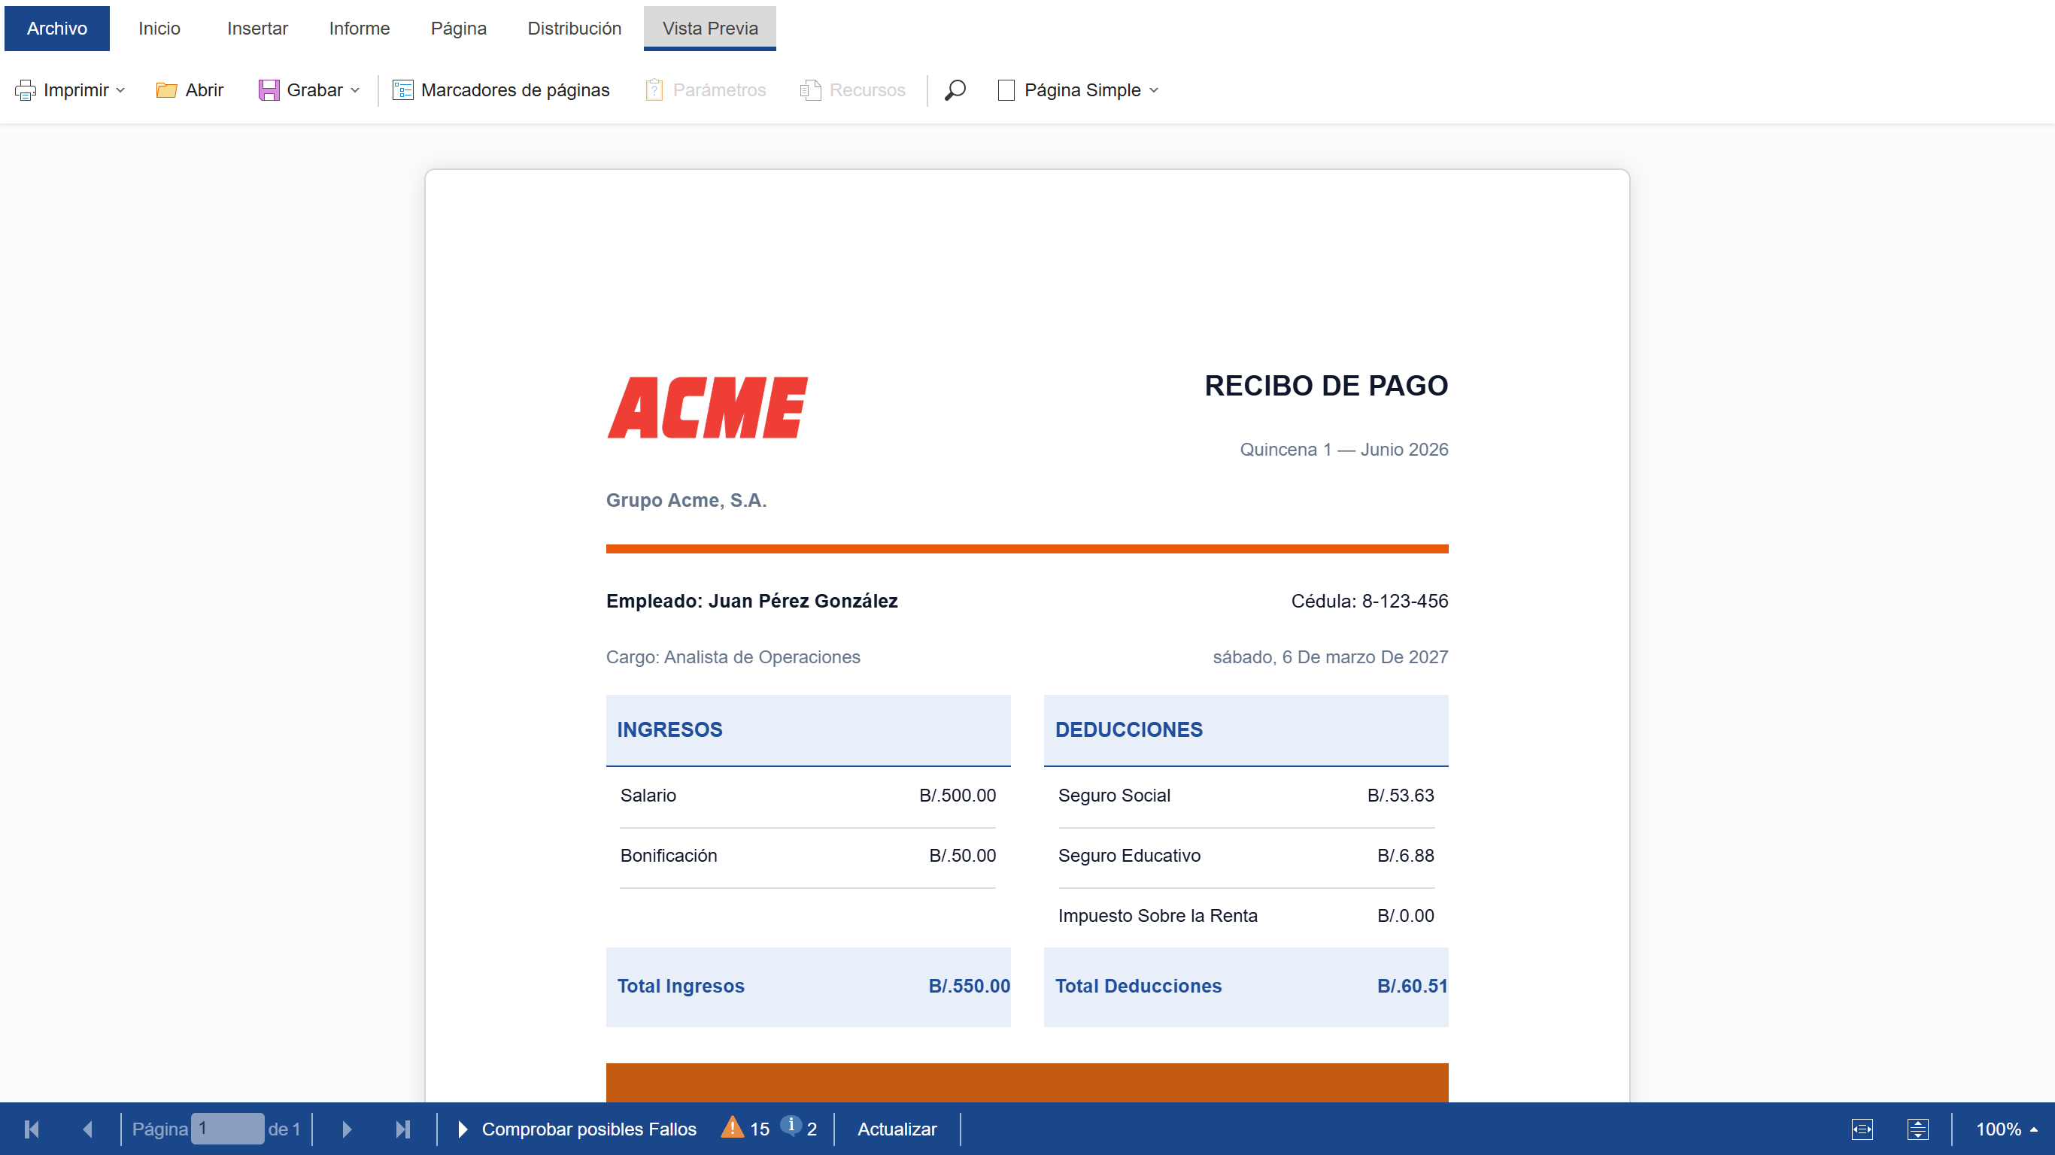
Task: Click the Parámetros toolbar icon
Action: click(x=654, y=90)
